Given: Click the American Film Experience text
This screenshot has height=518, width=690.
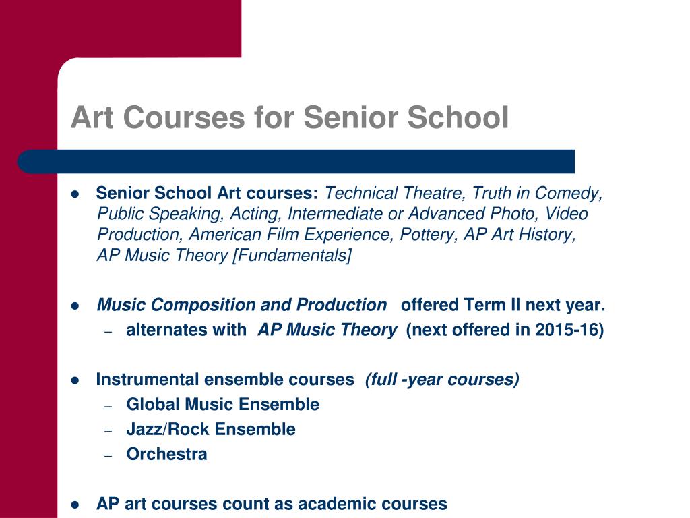Looking at the screenshot, I should [x=290, y=234].
